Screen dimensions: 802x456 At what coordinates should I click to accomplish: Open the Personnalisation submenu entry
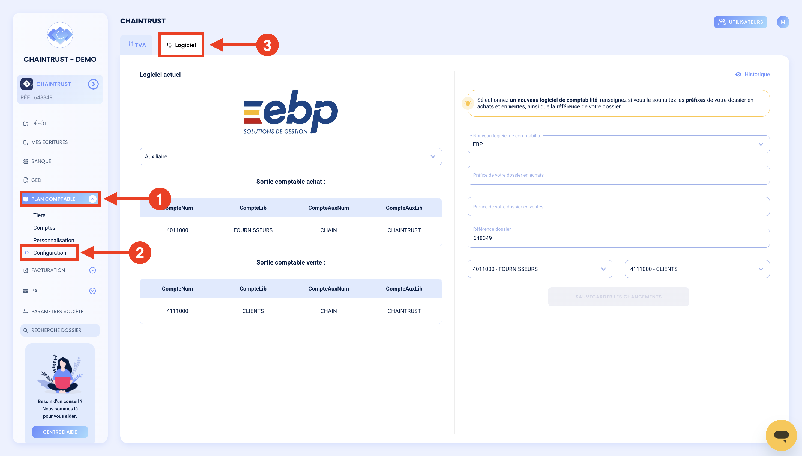tap(54, 240)
